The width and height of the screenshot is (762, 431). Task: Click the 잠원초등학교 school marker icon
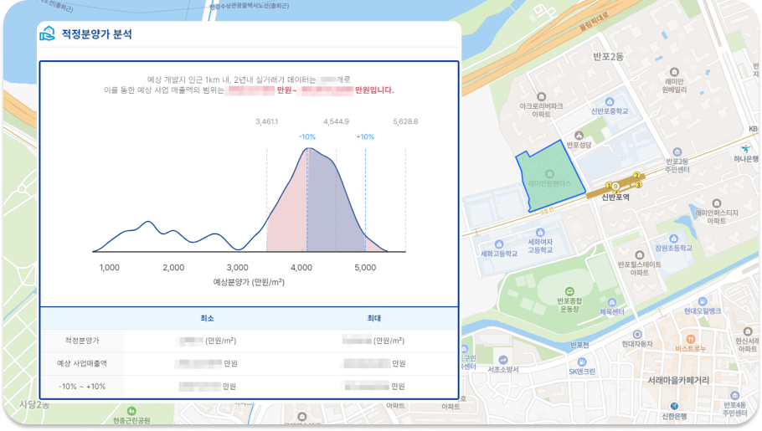662,239
